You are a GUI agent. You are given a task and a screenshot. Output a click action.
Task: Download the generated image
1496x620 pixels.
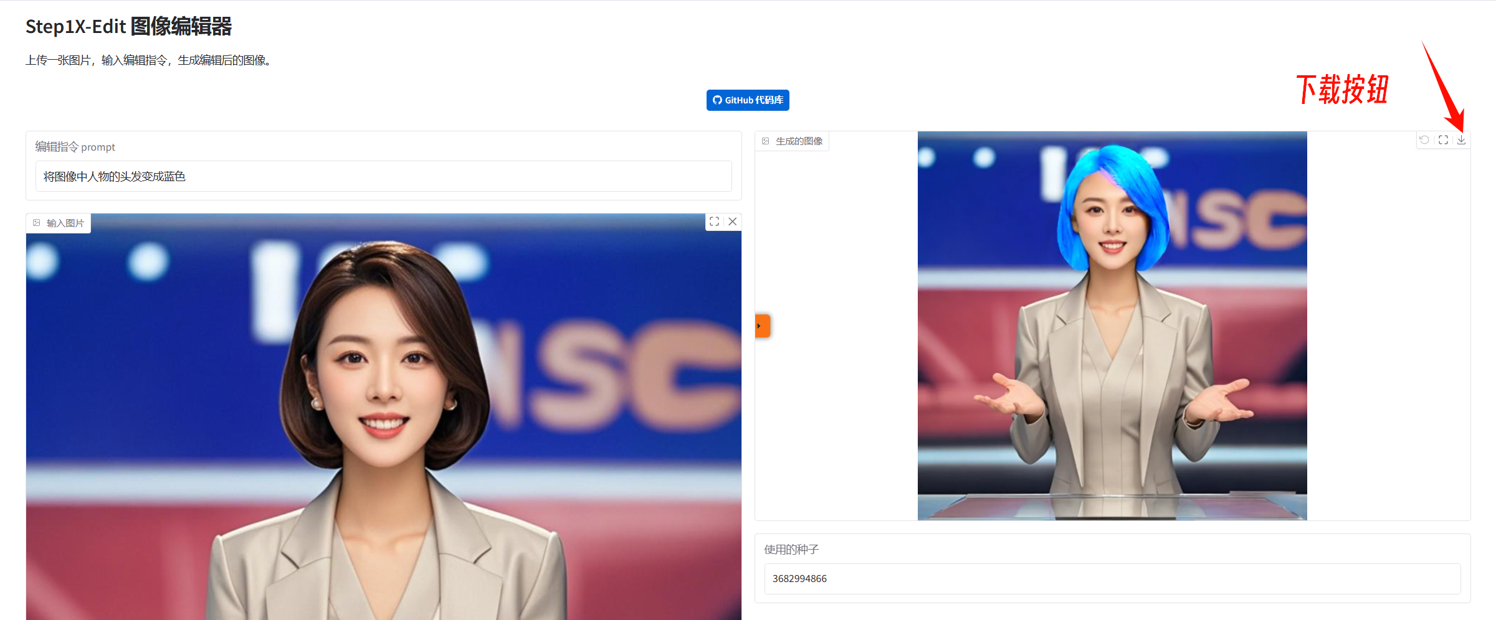1461,140
